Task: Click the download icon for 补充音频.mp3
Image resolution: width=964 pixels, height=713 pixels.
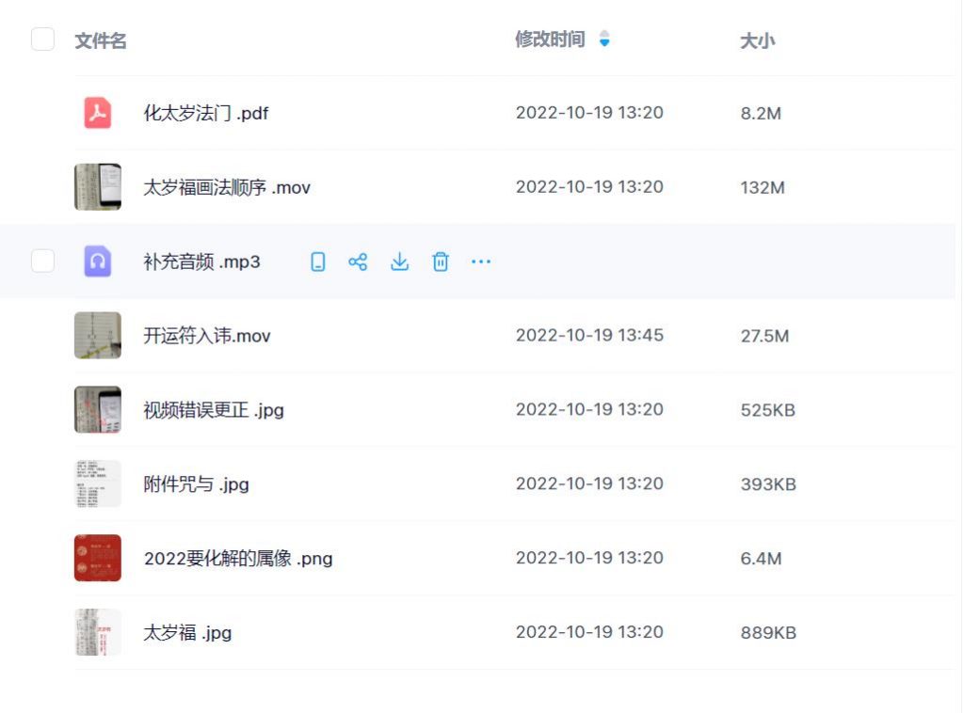Action: click(x=399, y=261)
